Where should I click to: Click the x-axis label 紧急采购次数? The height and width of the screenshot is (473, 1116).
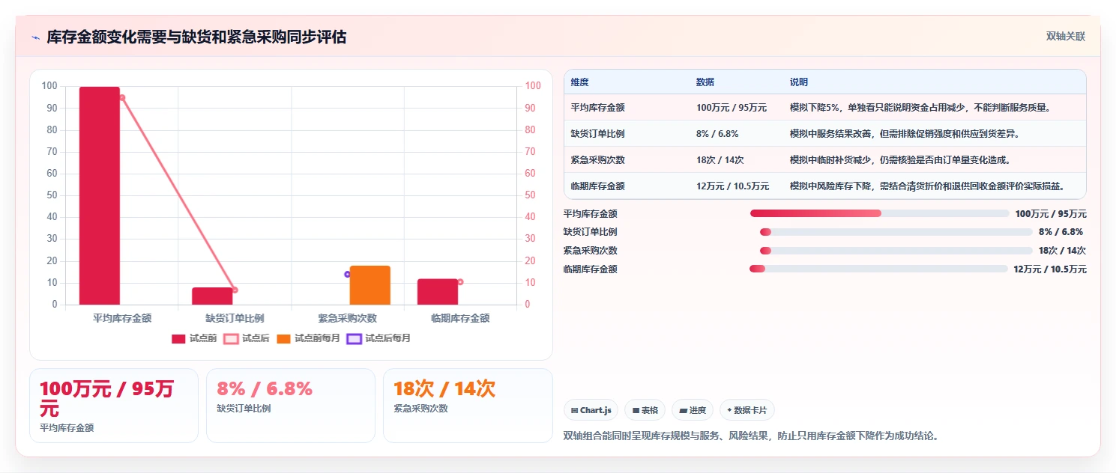348,318
